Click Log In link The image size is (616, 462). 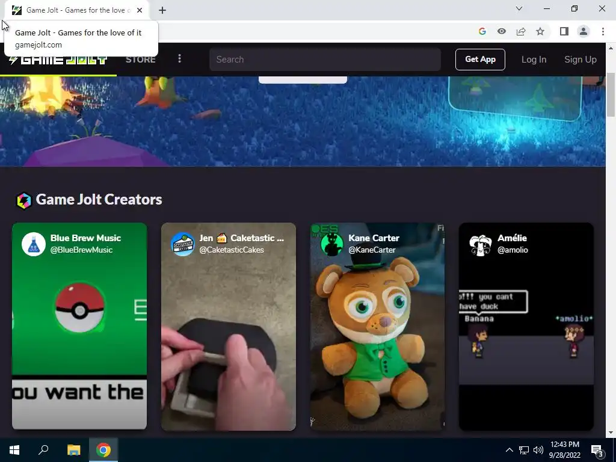click(x=534, y=60)
